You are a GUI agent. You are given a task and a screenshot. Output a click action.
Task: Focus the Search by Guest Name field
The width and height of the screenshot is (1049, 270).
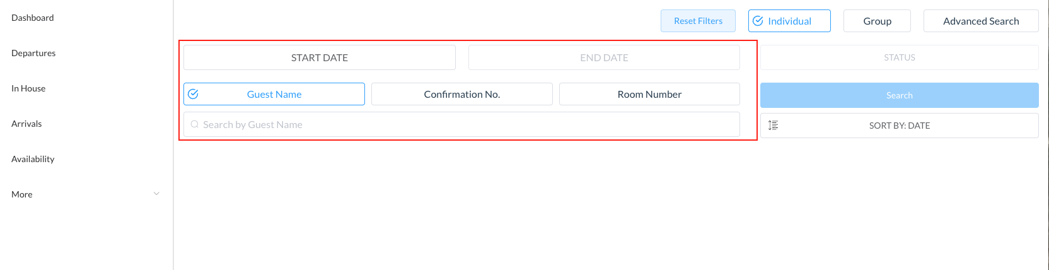(x=467, y=125)
